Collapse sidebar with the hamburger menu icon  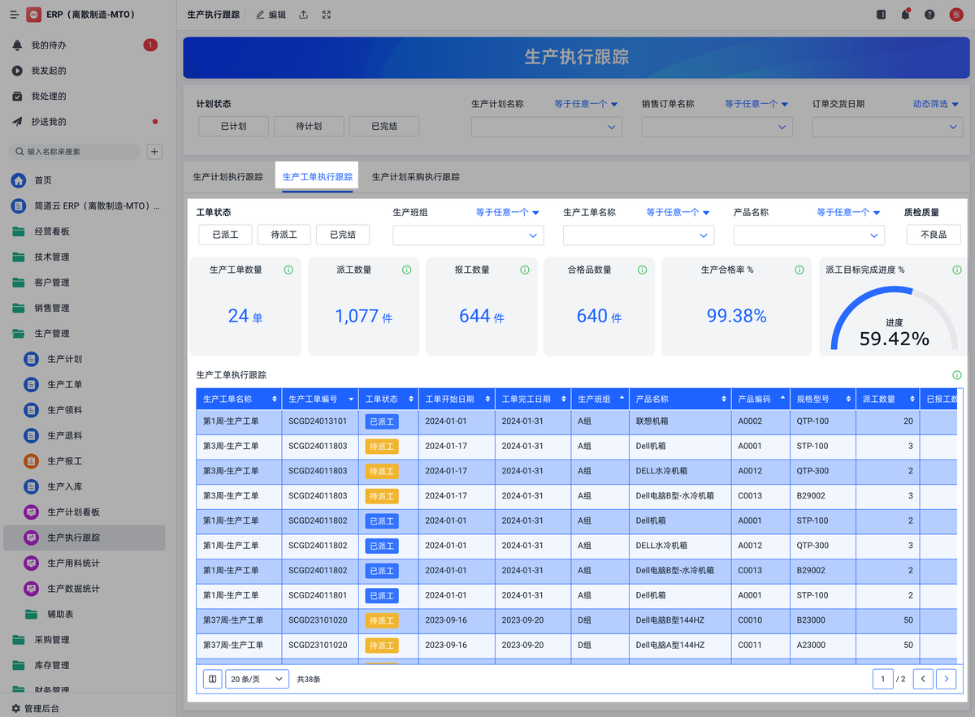[x=14, y=15]
